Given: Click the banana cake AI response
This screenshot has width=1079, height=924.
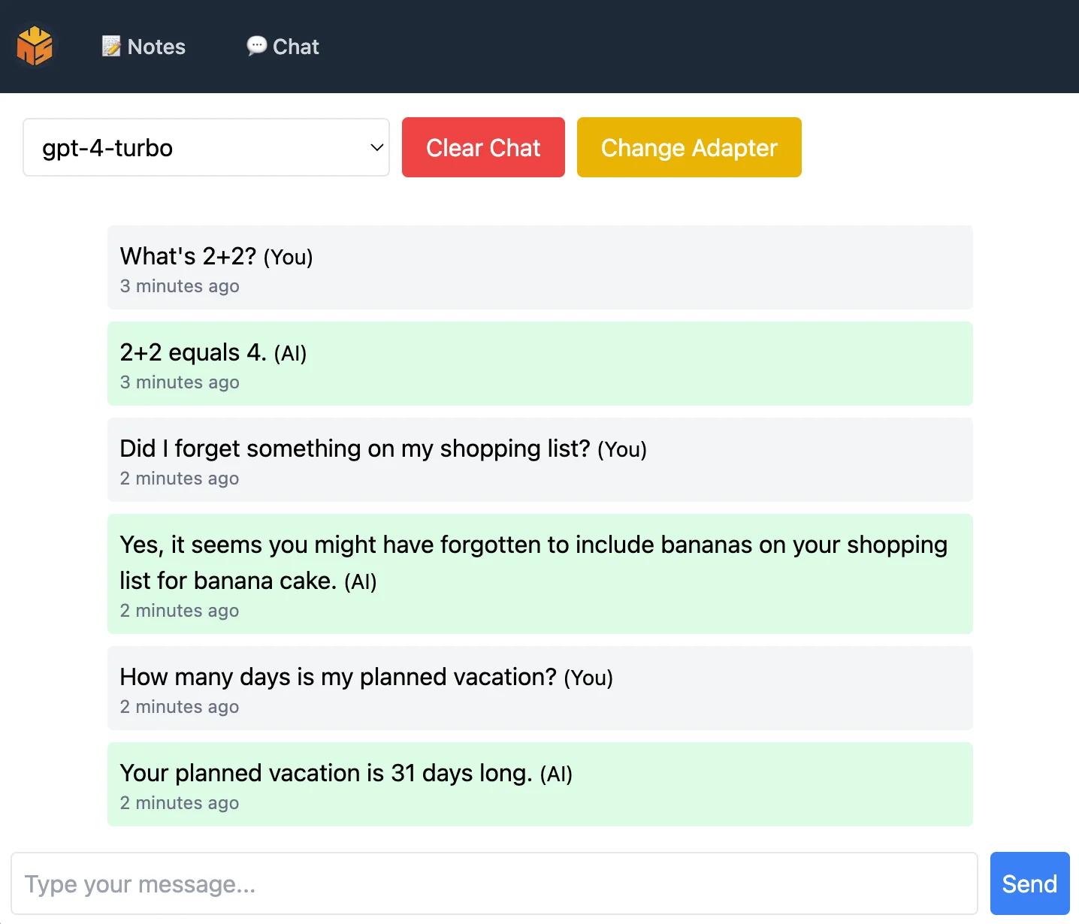Looking at the screenshot, I should (x=540, y=573).
